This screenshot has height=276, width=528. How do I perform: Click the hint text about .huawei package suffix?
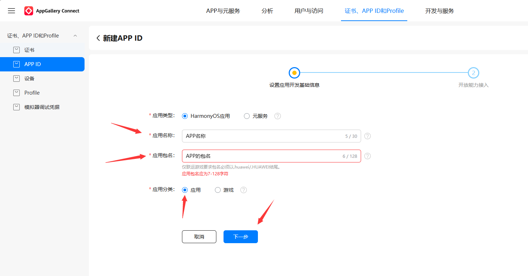(x=231, y=167)
